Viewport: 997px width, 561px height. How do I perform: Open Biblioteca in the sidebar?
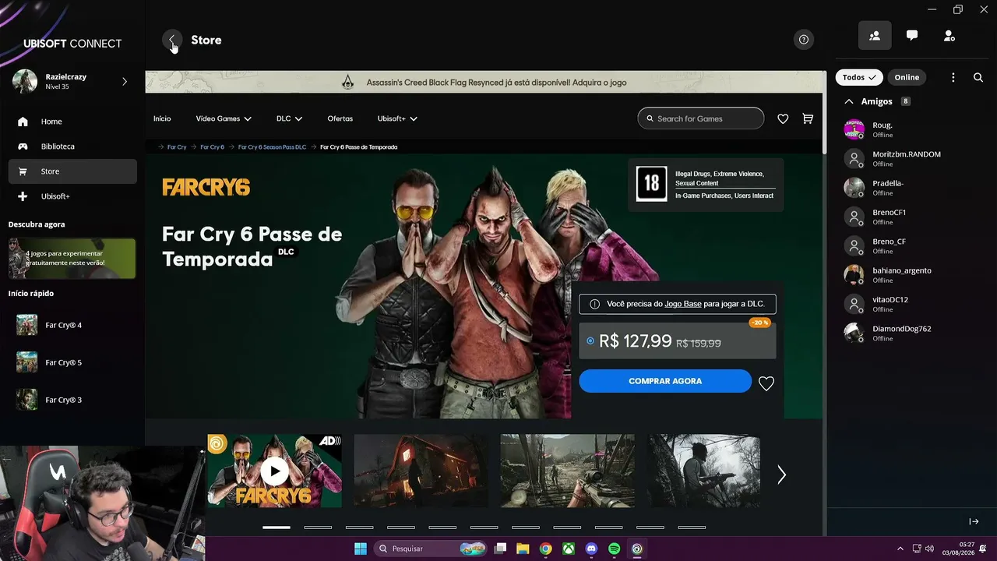(72, 146)
